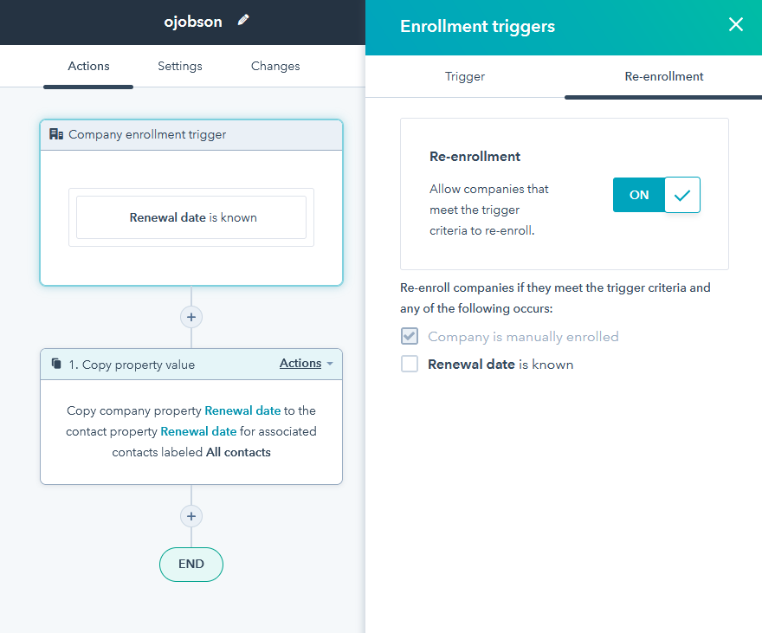
Task: Turn off the Re-enrollment toggle
Action: click(638, 195)
